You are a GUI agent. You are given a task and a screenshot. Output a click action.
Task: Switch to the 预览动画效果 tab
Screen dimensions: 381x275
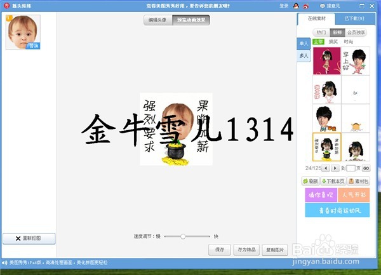point(191,20)
